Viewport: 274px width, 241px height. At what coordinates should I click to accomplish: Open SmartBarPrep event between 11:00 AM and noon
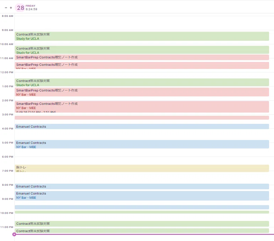142,65
